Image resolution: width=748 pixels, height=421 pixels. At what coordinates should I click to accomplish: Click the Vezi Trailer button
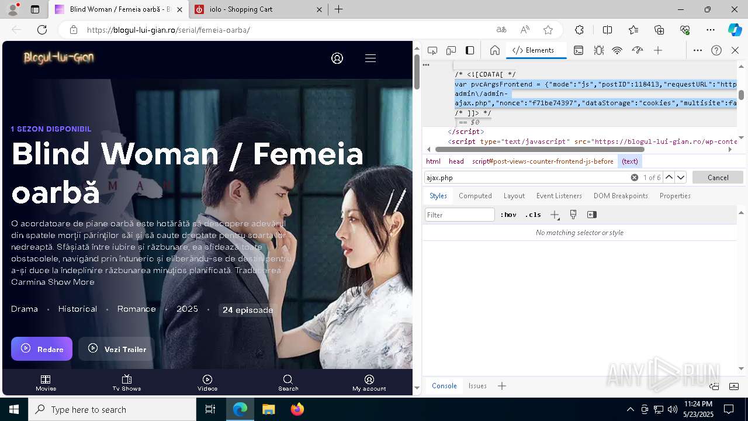tap(116, 348)
